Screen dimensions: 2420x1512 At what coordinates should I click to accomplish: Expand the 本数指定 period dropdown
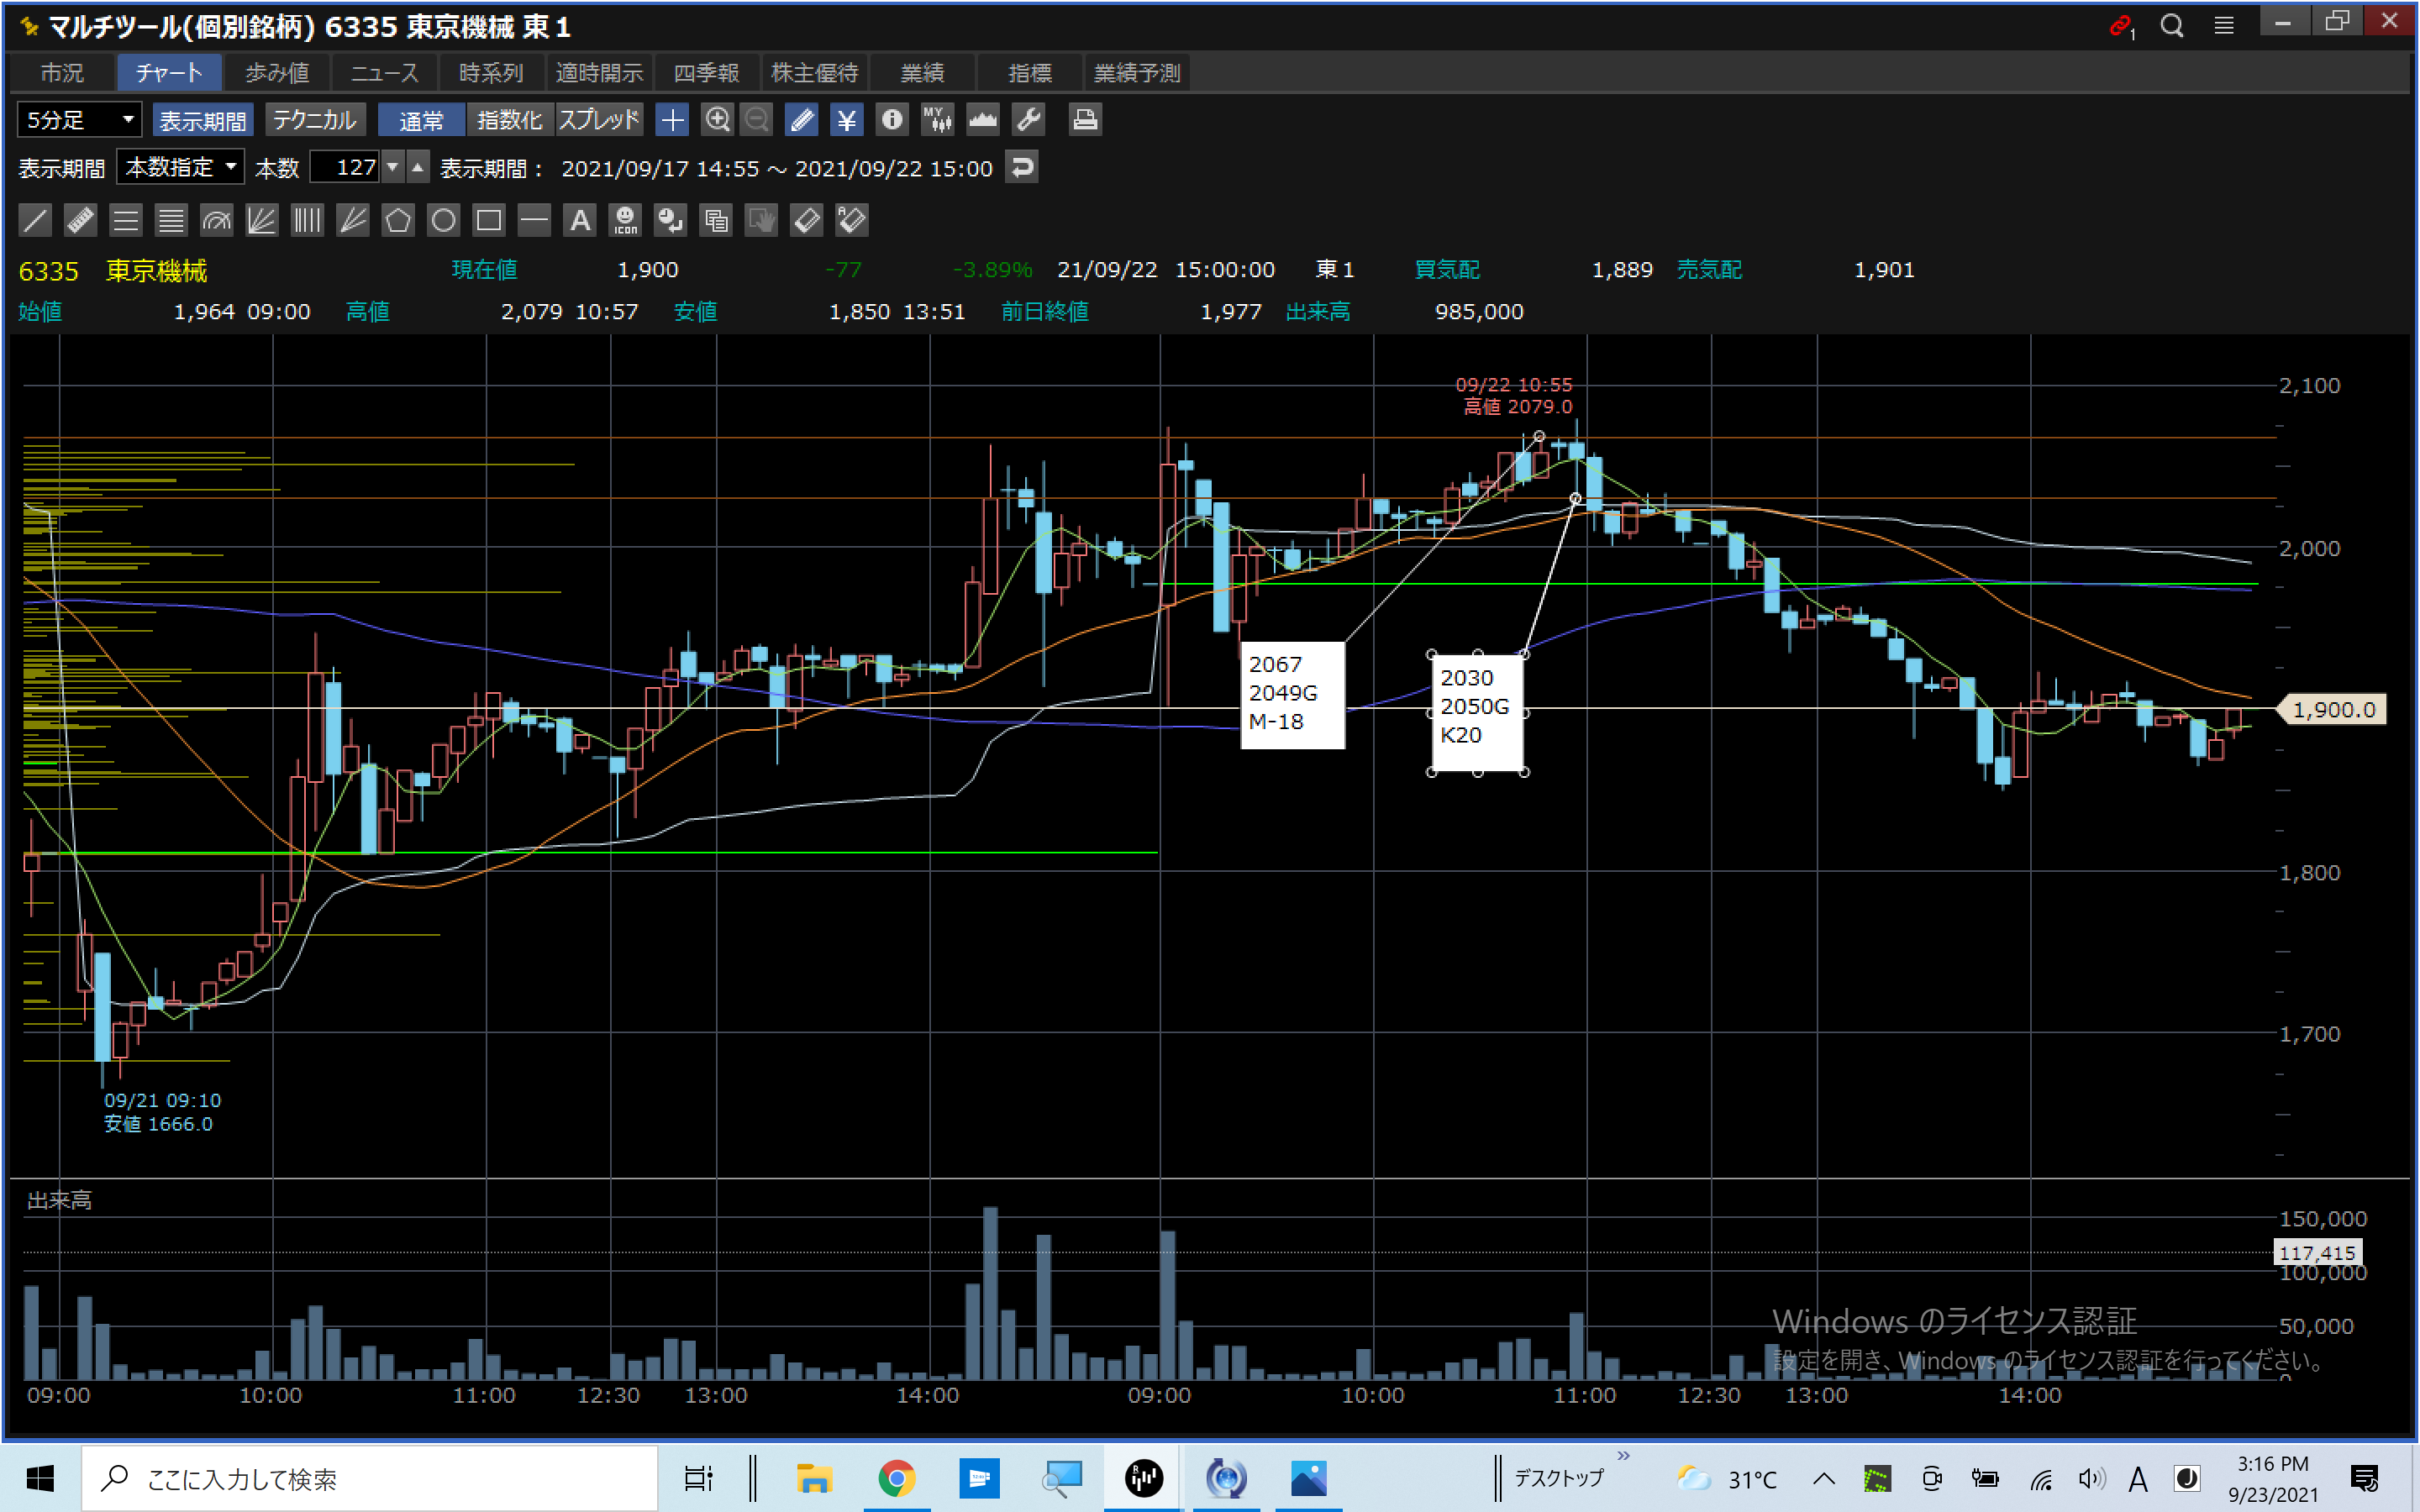(x=180, y=167)
